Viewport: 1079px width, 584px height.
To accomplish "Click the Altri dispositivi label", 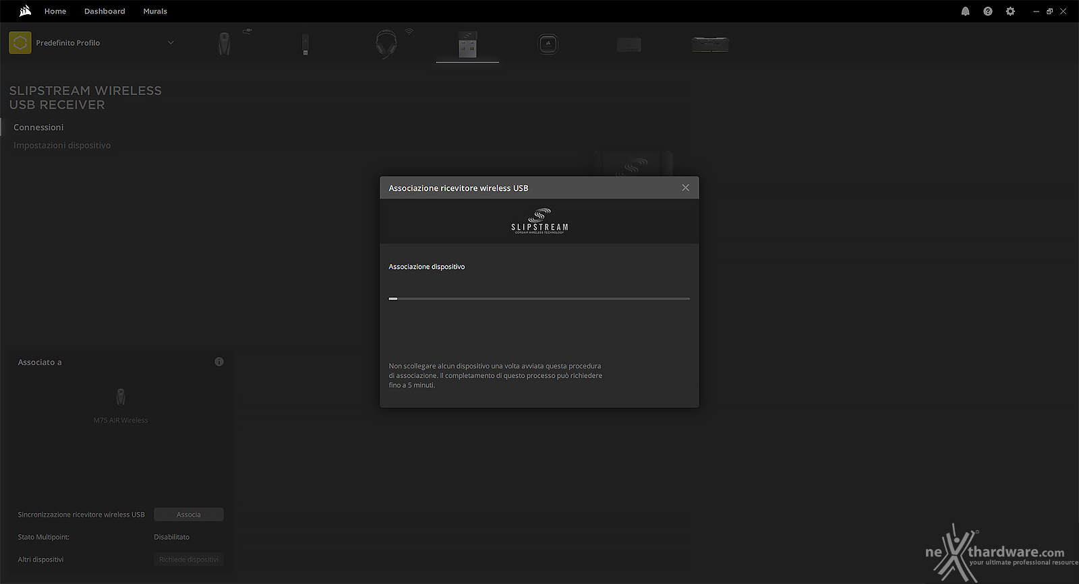I will 40,560.
